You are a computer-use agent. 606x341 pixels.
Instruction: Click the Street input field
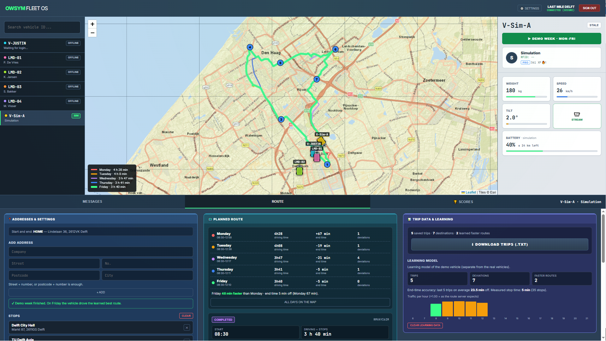pyautogui.click(x=54, y=264)
